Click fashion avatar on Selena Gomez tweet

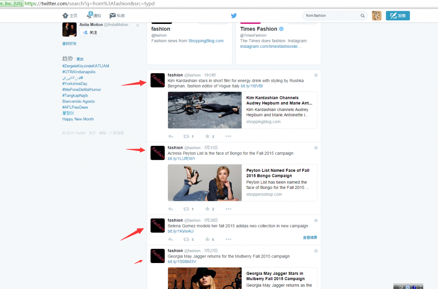tap(158, 225)
